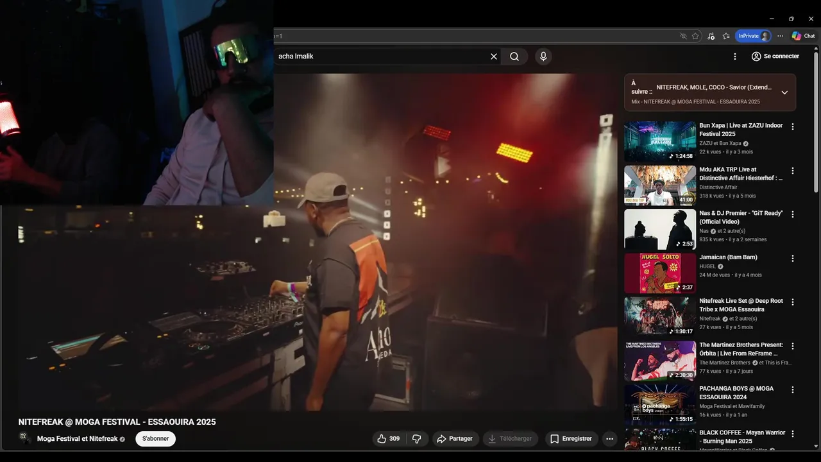Click title PACHANGA BOYS @ MOGA ESSAOUIRA 2024

tap(736, 393)
